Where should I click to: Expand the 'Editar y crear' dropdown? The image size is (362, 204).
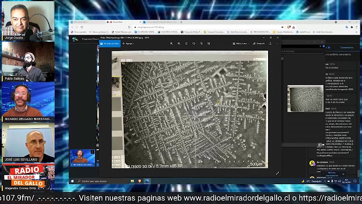point(240,44)
